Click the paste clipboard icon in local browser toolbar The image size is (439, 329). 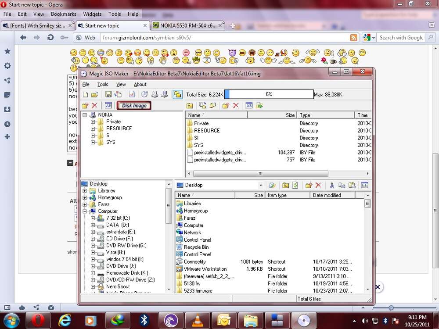352,185
